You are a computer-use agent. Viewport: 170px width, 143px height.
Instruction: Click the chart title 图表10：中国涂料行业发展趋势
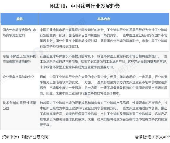85,6
